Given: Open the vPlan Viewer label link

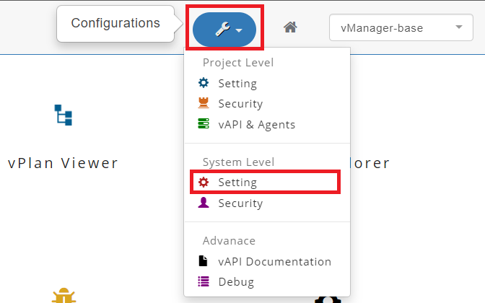Looking at the screenshot, I should point(63,162).
